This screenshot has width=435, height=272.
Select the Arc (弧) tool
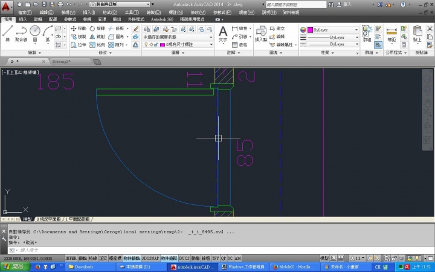pos(48,33)
